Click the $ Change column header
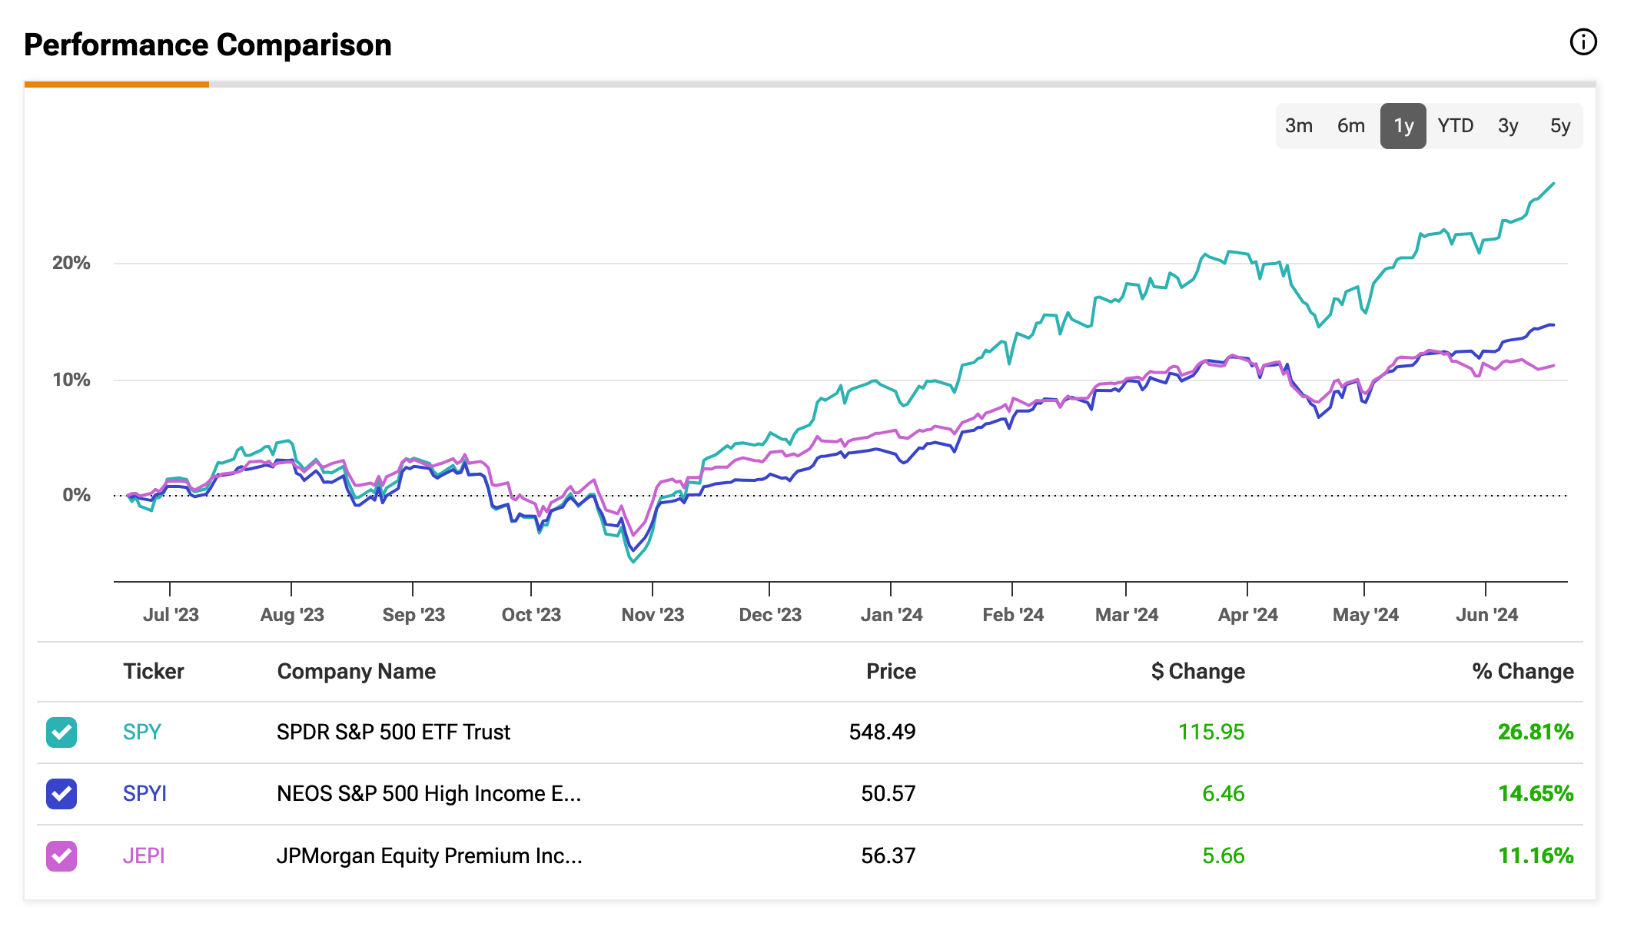 1197,672
